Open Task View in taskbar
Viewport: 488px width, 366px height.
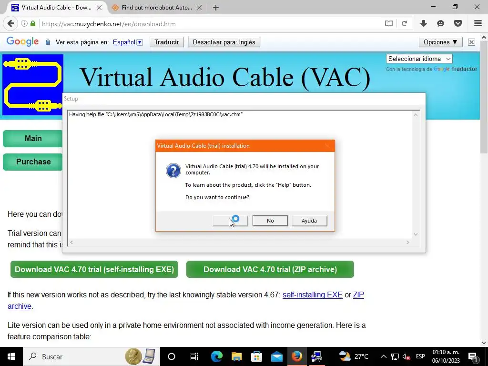pos(194,356)
